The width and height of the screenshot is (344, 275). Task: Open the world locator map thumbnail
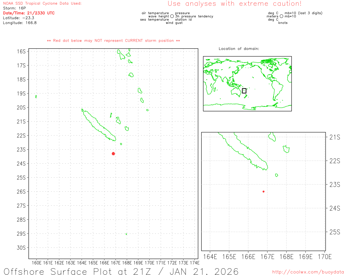[247, 84]
